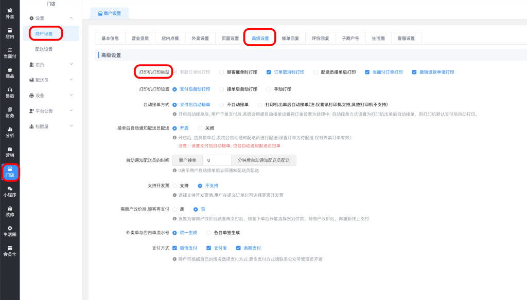
Task: Click the auto-notify minutes input field
Action: point(217,161)
